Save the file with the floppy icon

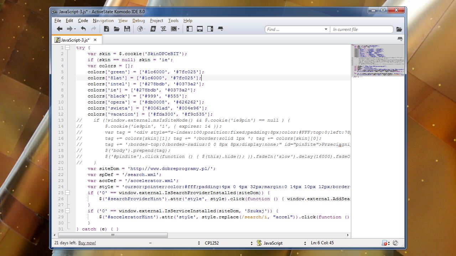(x=127, y=29)
